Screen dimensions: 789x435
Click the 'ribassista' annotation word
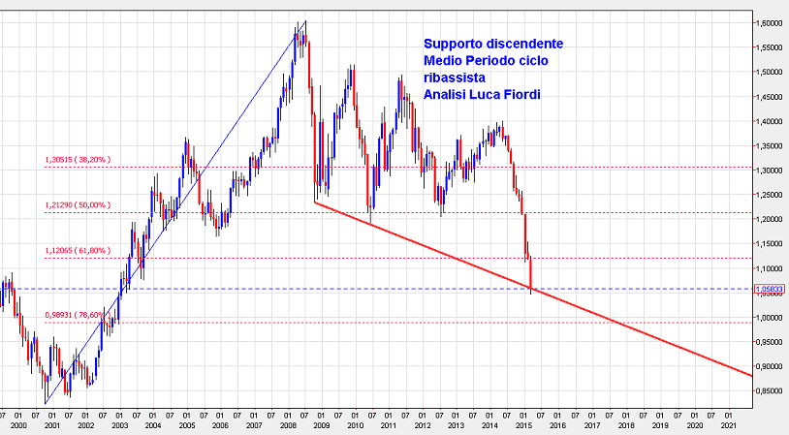(x=454, y=78)
